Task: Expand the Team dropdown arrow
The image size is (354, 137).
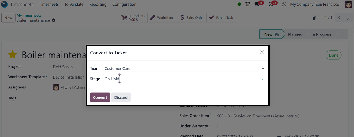Action: pyautogui.click(x=263, y=69)
